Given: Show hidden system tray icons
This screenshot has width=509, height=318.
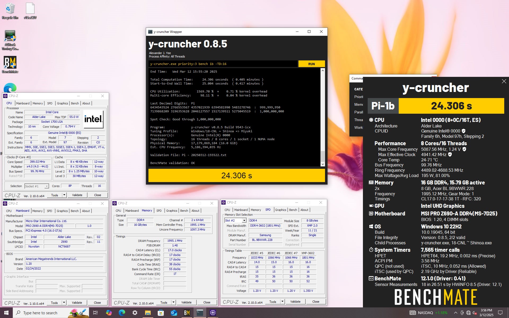Looking at the screenshot, I should tap(455, 313).
